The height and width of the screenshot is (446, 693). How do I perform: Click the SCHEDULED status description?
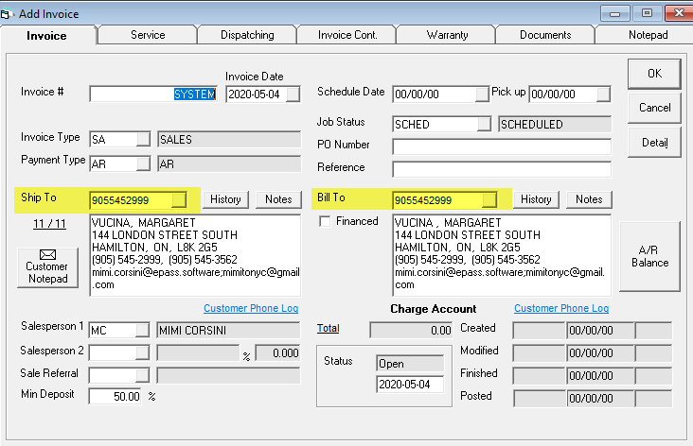click(555, 125)
